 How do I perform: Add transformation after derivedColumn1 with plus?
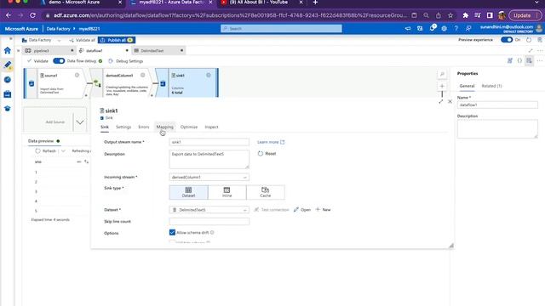pyautogui.click(x=152, y=95)
